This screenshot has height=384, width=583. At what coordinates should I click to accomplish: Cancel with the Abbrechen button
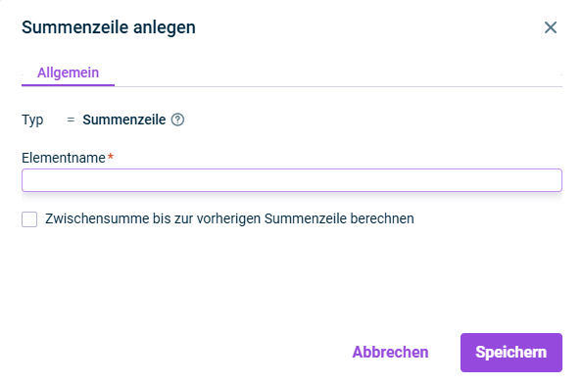tap(390, 352)
